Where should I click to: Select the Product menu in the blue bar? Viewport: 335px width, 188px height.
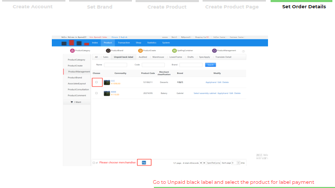pos(108,43)
